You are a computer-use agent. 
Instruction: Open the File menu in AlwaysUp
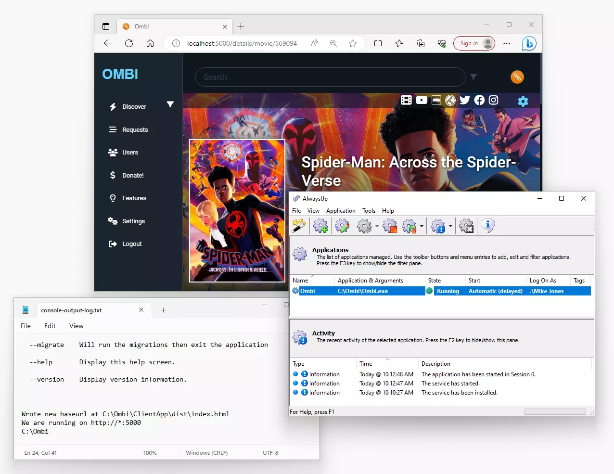pos(296,211)
